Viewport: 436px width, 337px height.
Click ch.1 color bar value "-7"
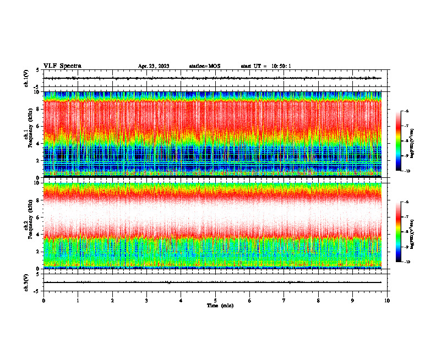tap(406, 126)
